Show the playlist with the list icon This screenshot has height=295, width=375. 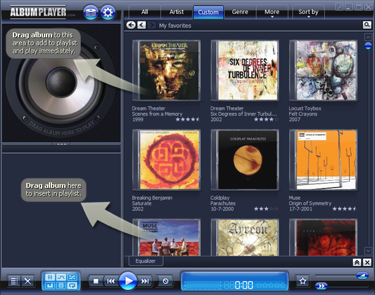pyautogui.click(x=14, y=281)
